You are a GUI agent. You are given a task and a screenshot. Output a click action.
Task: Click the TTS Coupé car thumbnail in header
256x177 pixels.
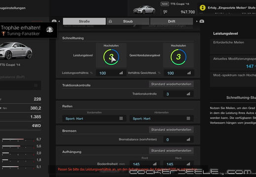pos(144,9)
